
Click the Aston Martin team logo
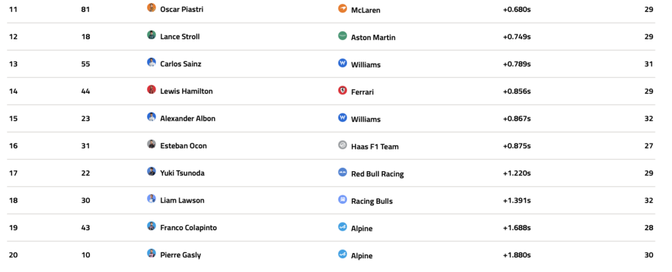pyautogui.click(x=342, y=35)
